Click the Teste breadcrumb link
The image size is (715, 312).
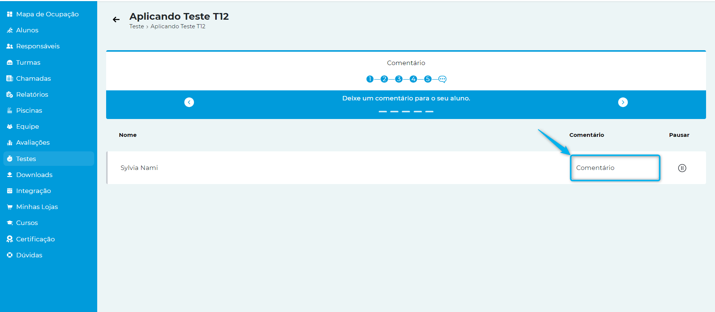(x=137, y=26)
